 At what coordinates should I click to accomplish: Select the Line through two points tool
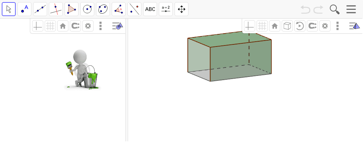coord(40,9)
